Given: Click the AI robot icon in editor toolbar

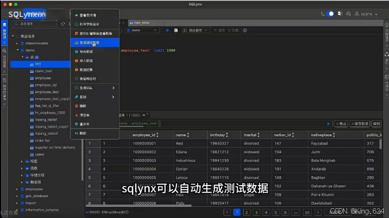Looking at the screenshot, I should (245, 30).
